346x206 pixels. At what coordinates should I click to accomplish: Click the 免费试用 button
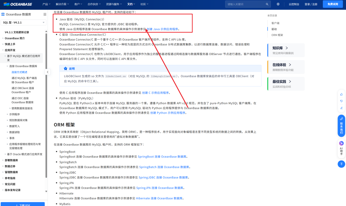click(x=333, y=4)
